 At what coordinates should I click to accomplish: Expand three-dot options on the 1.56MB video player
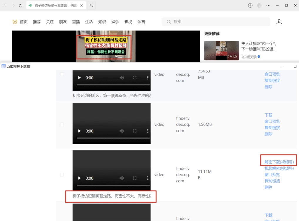pos(148,131)
